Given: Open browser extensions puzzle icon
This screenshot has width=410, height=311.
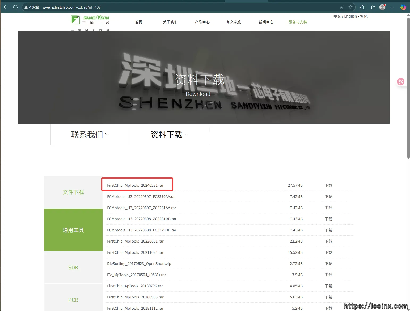Looking at the screenshot, I should point(362,7).
